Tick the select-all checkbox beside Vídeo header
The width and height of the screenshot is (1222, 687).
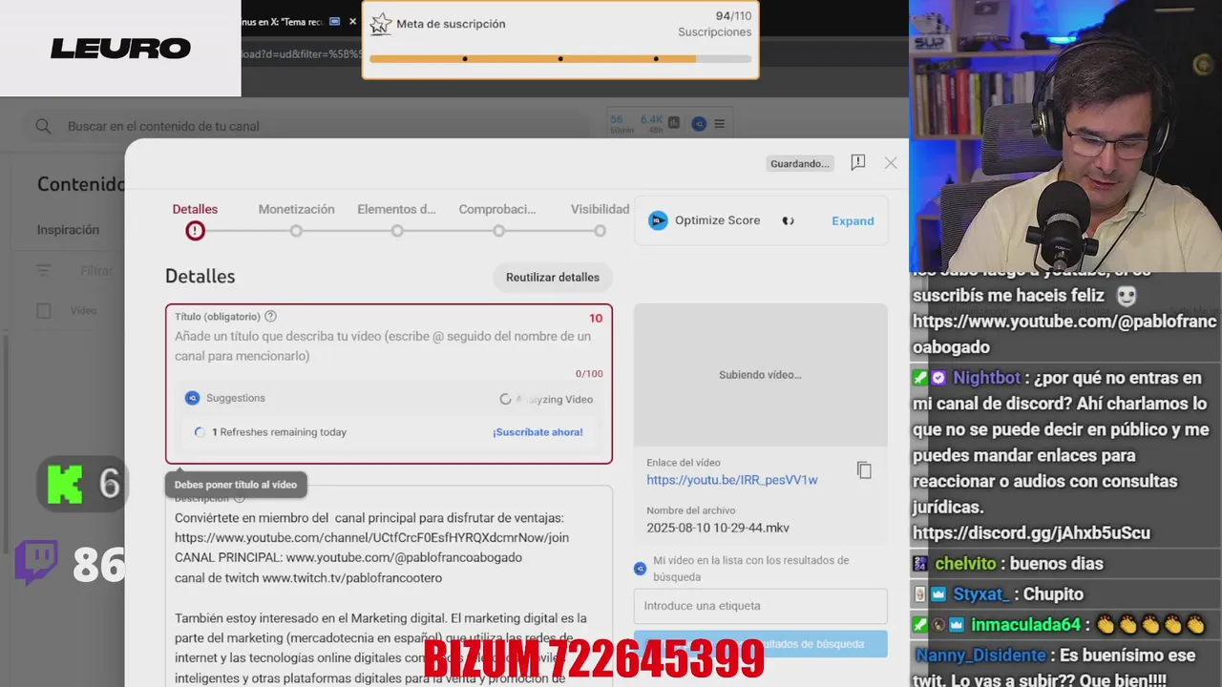43,310
